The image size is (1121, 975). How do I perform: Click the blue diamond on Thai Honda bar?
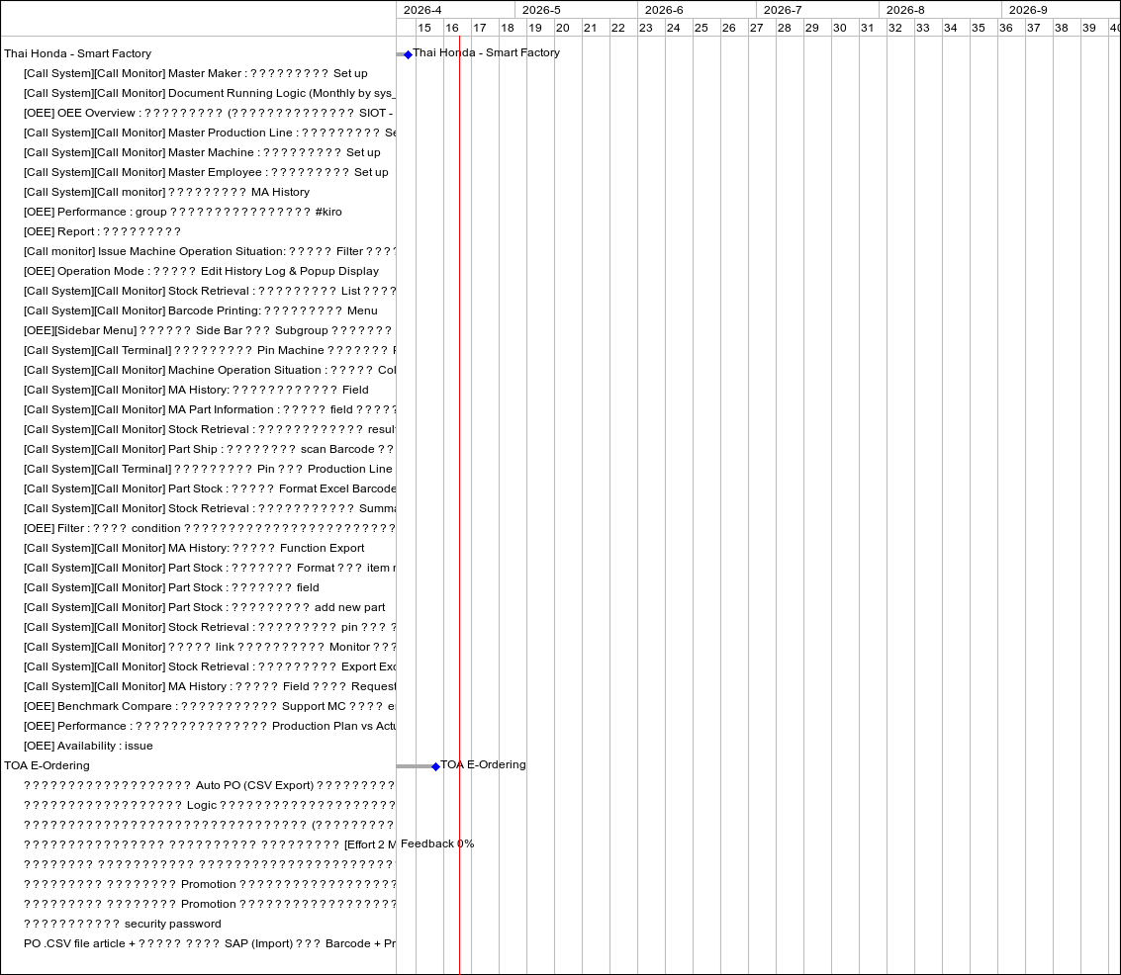click(408, 54)
